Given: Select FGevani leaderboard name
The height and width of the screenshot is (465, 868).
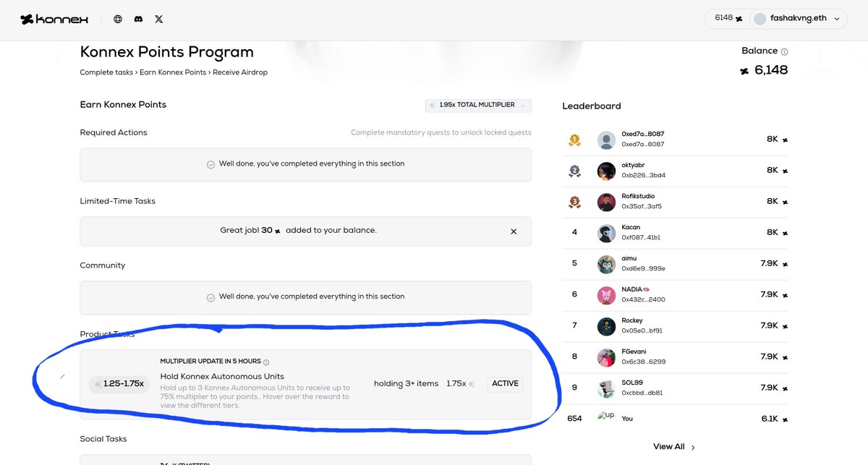Looking at the screenshot, I should click(x=634, y=352).
